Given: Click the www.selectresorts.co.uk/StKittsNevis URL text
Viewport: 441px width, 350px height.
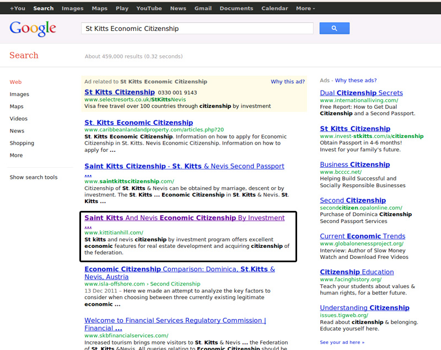Looking at the screenshot, I should (x=135, y=99).
